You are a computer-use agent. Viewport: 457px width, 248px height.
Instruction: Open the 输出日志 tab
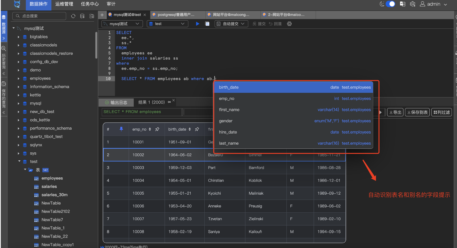tap(116, 102)
